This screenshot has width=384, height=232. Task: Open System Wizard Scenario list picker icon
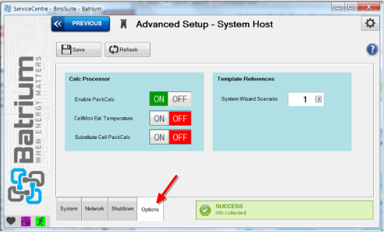pyautogui.click(x=318, y=99)
